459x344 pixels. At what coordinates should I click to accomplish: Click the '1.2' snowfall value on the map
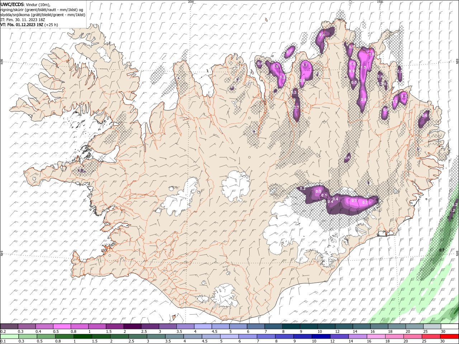(x=282, y=77)
